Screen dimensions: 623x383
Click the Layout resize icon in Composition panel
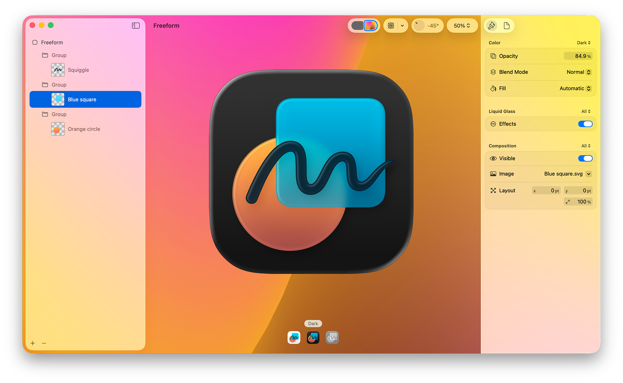(x=493, y=190)
